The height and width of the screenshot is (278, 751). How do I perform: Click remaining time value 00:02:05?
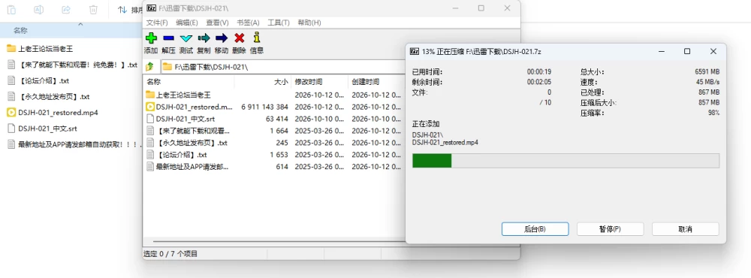point(539,82)
